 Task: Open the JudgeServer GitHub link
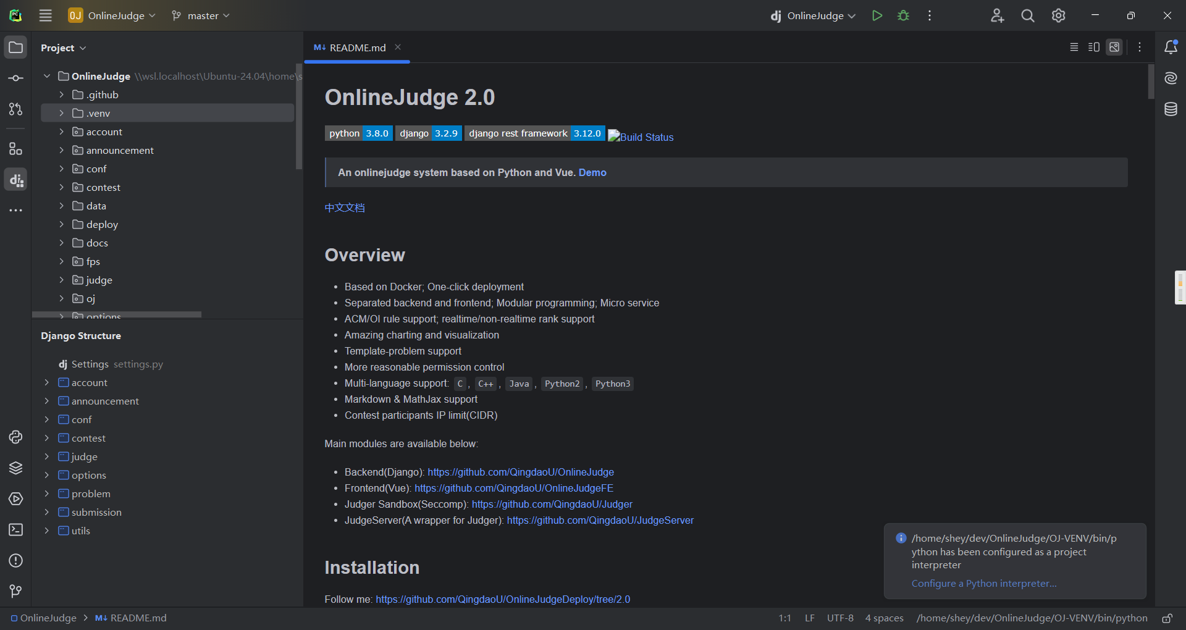point(600,520)
